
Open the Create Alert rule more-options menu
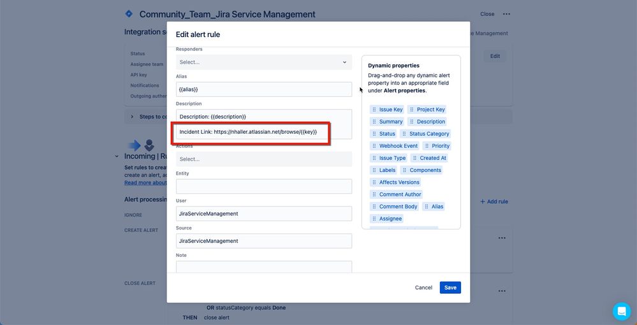pos(502,238)
